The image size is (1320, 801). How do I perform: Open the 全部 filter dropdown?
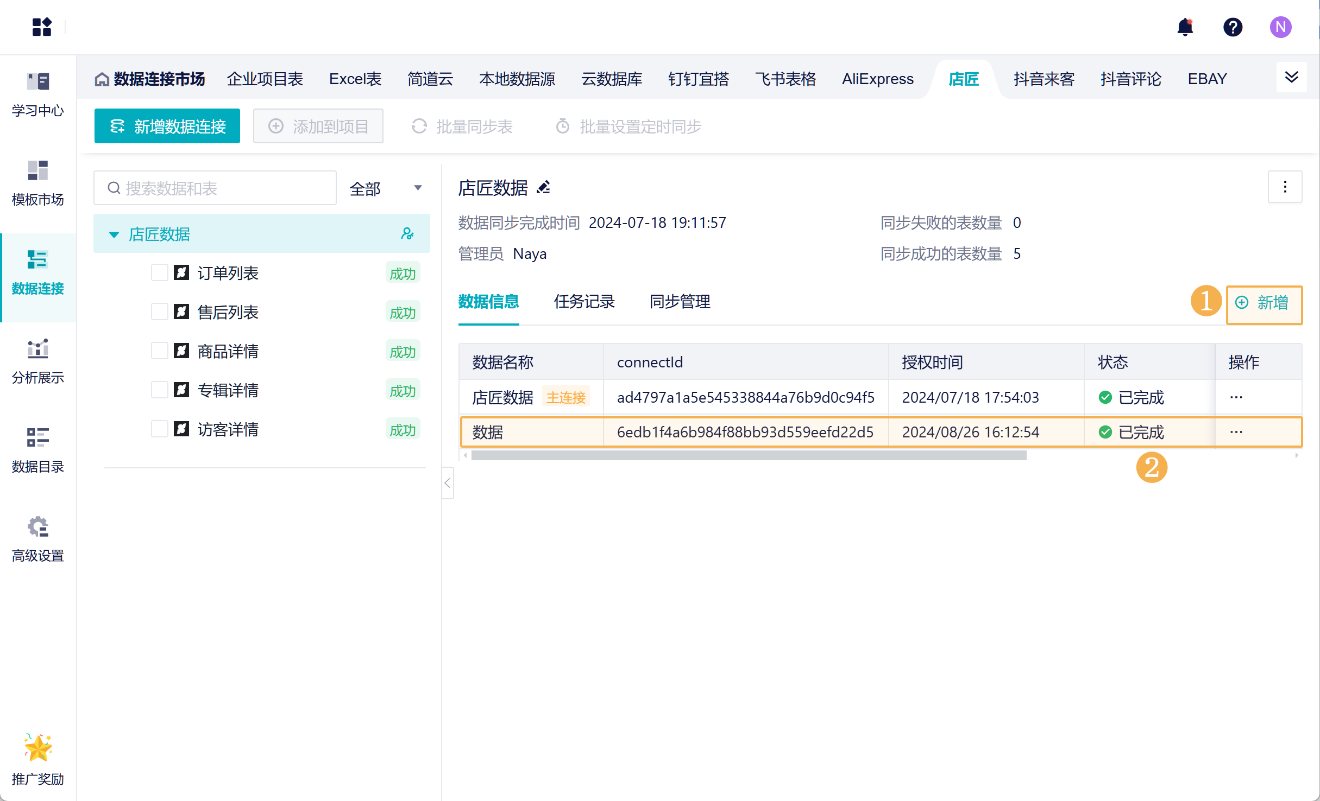(386, 188)
